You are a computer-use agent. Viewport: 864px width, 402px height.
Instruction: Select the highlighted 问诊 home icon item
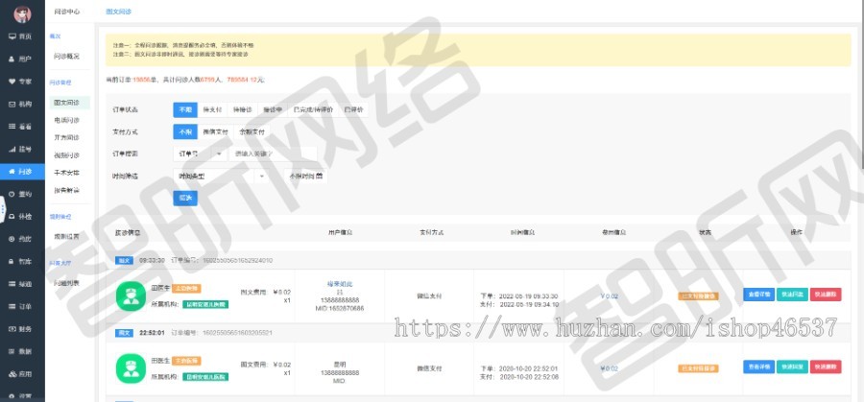22,172
